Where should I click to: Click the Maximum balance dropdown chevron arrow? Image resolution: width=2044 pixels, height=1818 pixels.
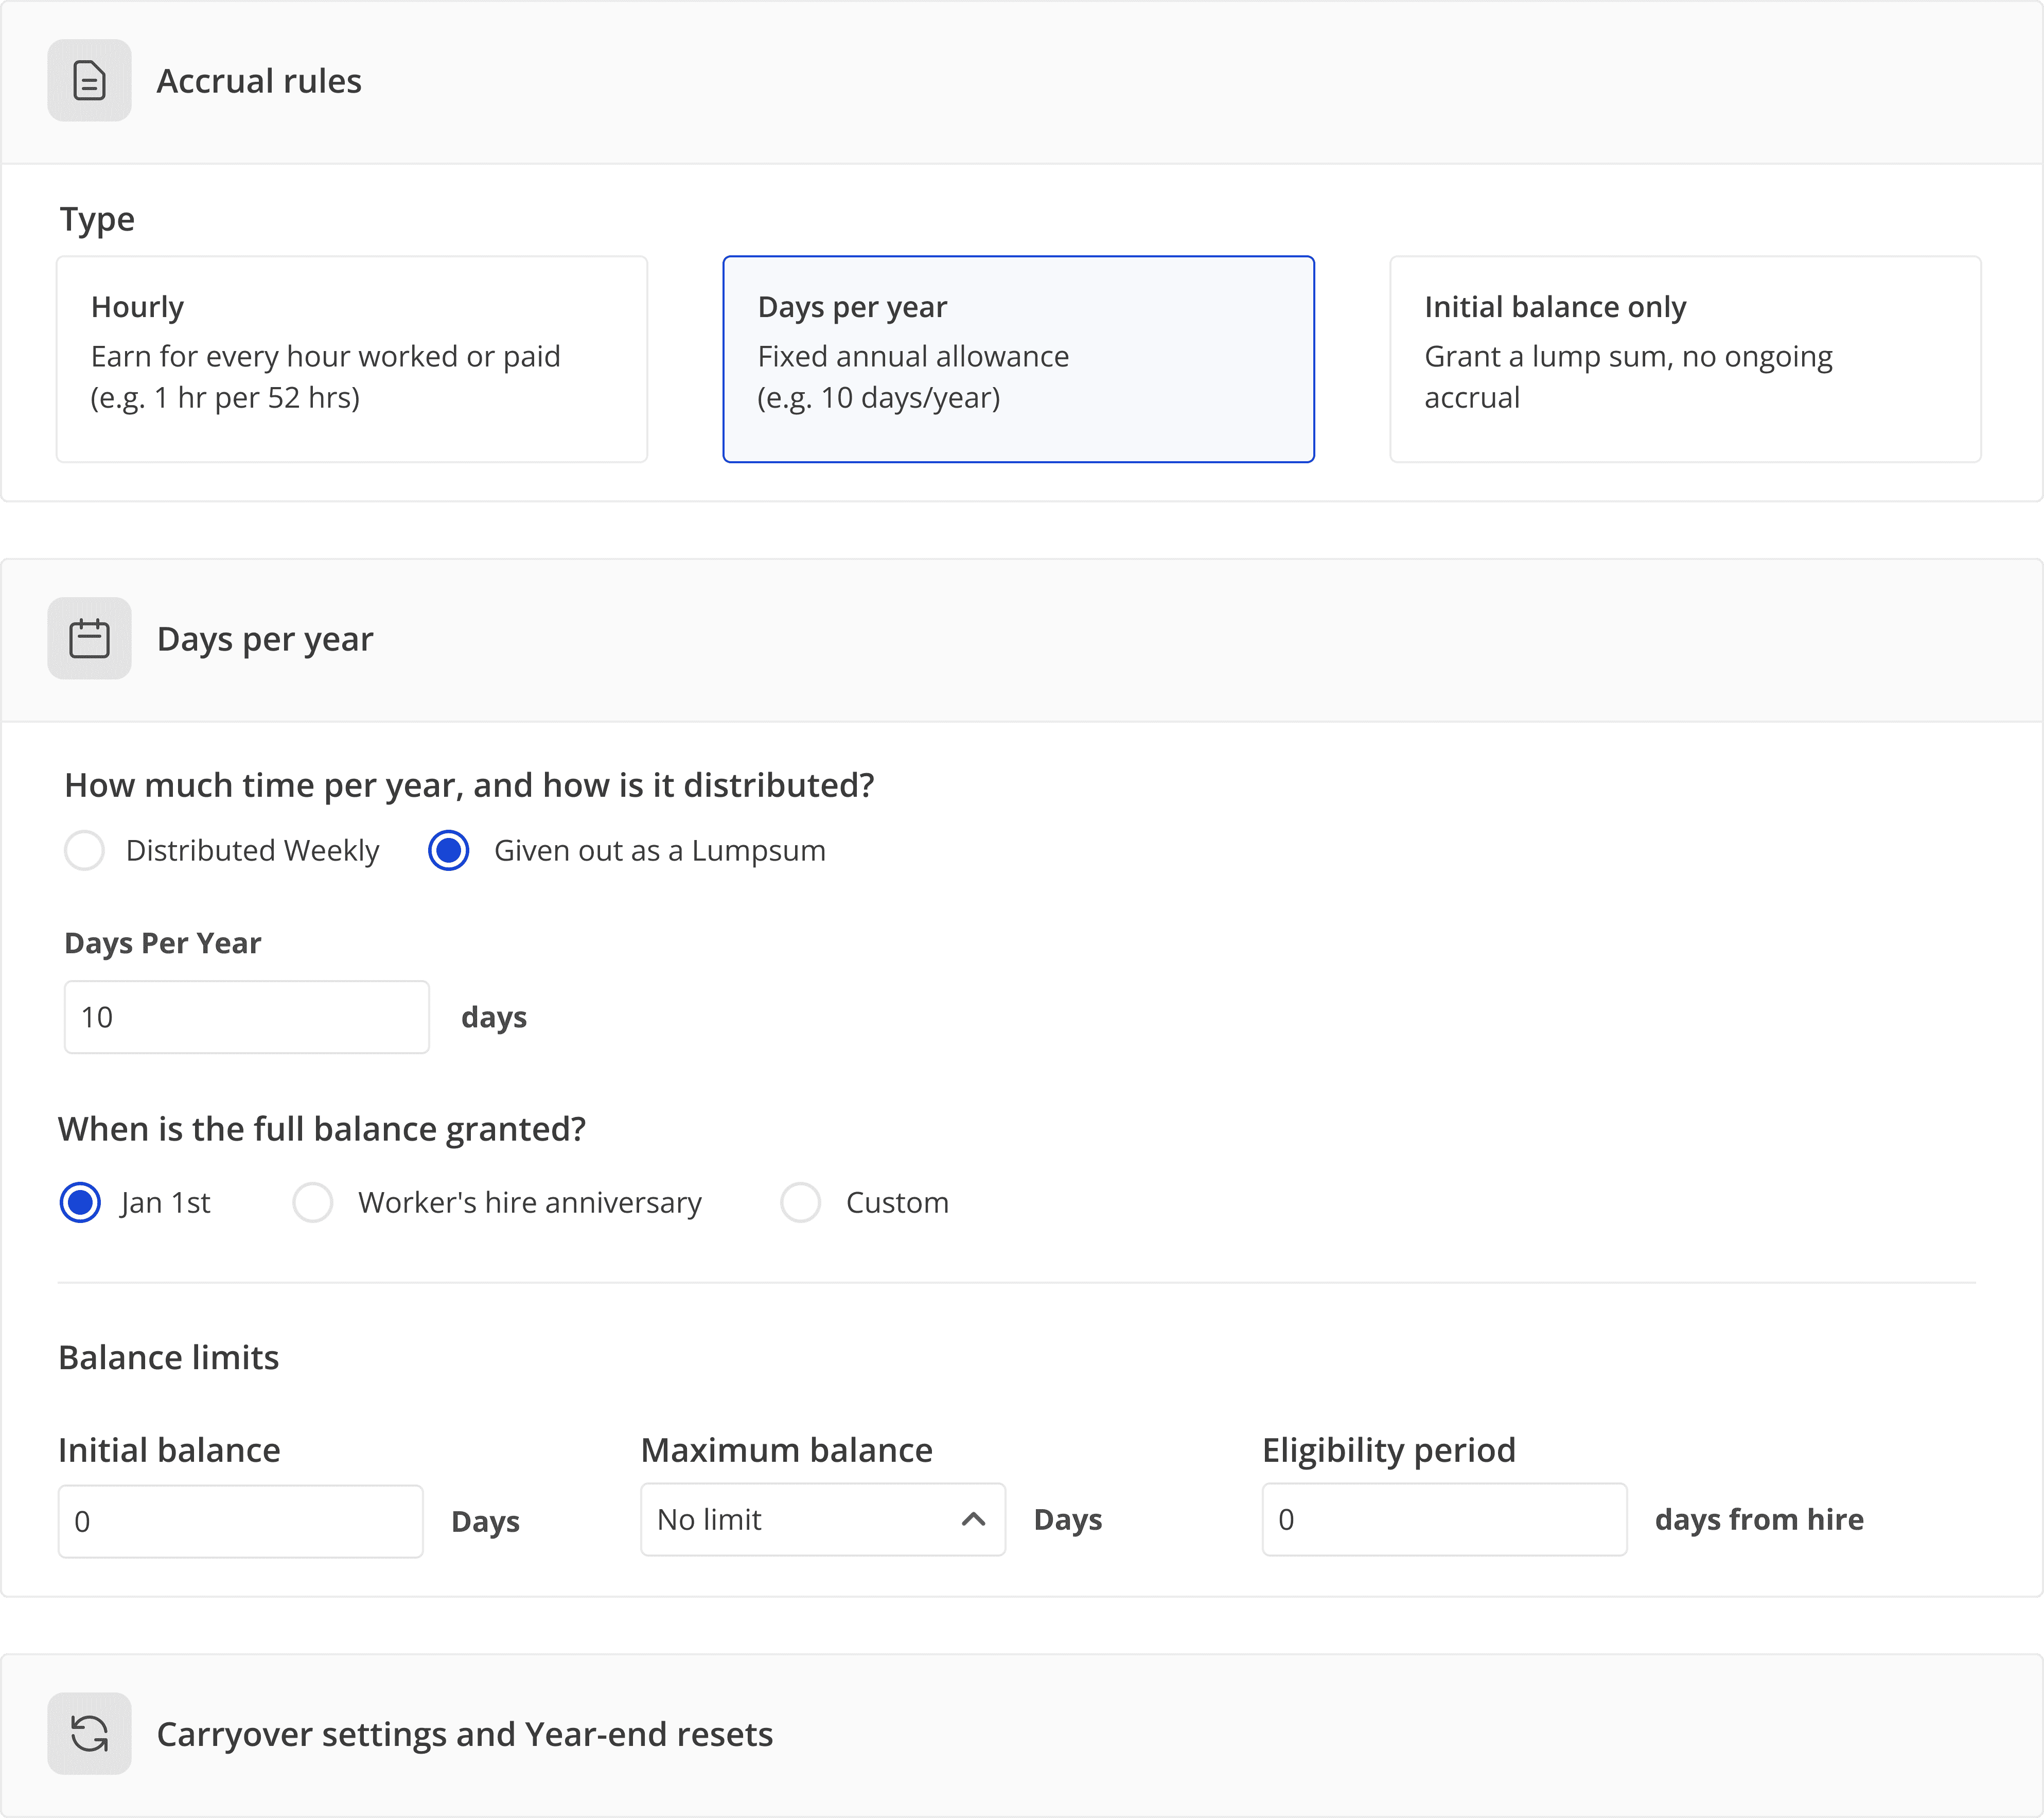click(973, 1519)
